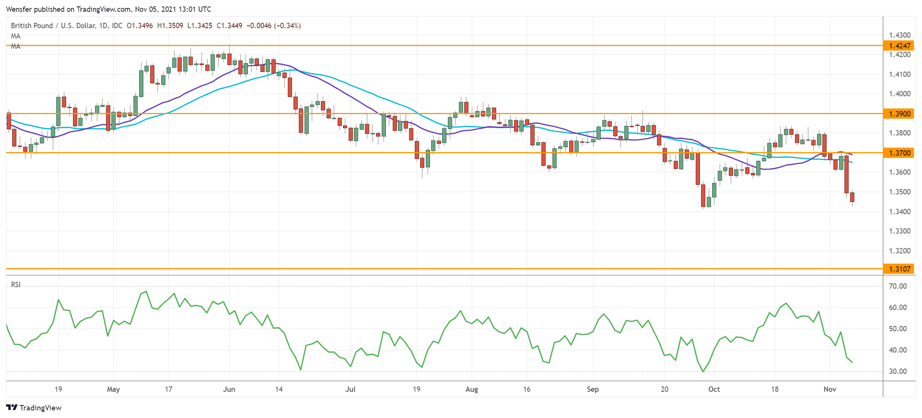Click the Sep date on time axis

pyautogui.click(x=593, y=389)
